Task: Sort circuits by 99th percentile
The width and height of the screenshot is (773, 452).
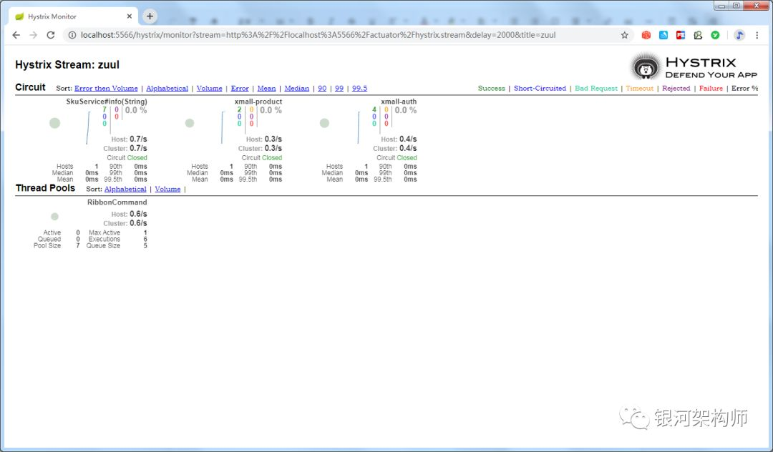Action: 339,88
